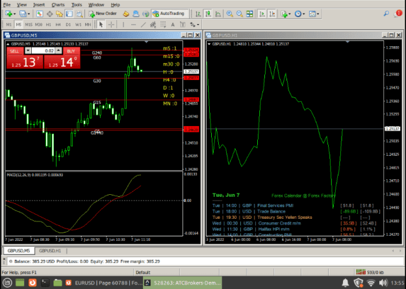Select the Text Label frame tool
The width and height of the screenshot is (406, 289).
pyautogui.click(x=183, y=25)
